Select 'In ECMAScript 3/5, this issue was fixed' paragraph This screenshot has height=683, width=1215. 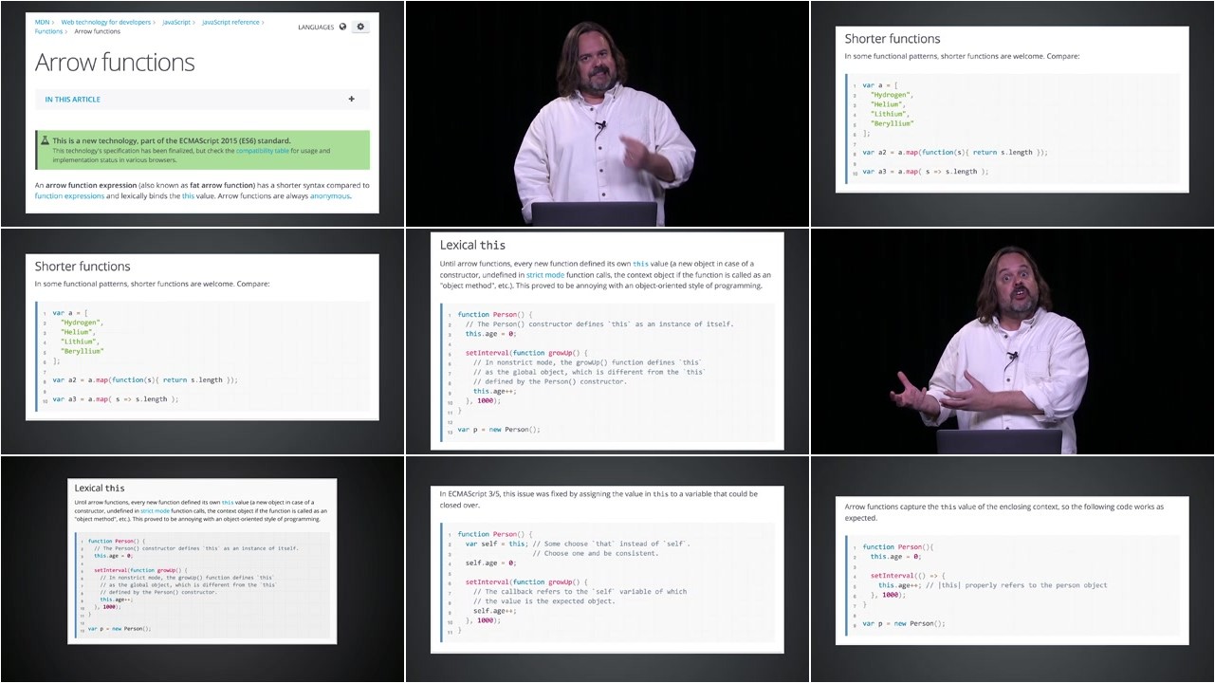[598, 499]
